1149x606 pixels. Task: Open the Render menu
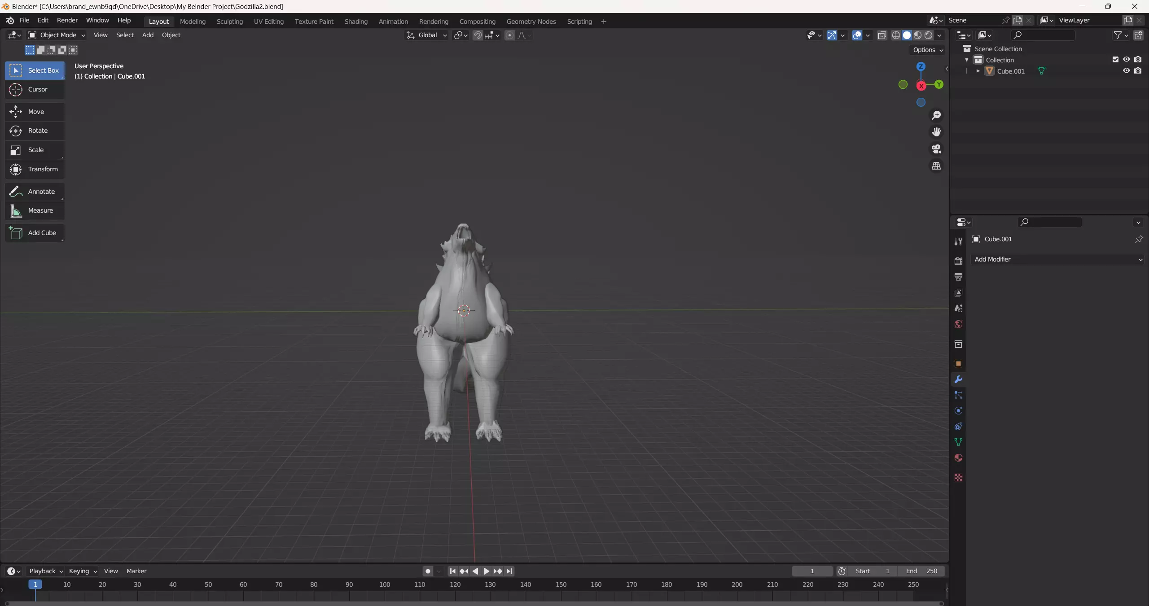[x=67, y=20]
